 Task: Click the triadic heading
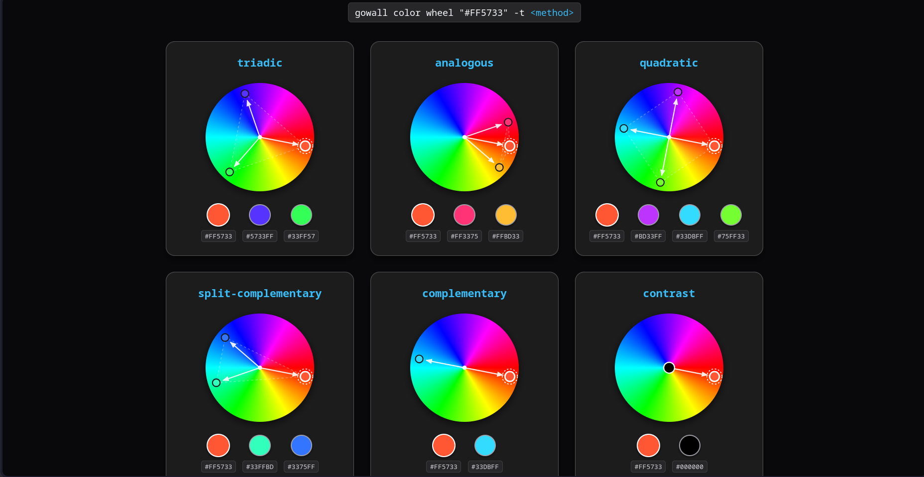259,63
